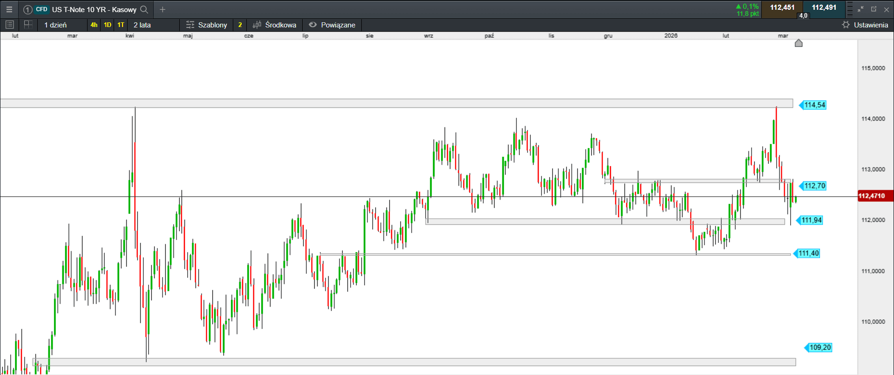Click the sell price 112,451 button

point(782,8)
